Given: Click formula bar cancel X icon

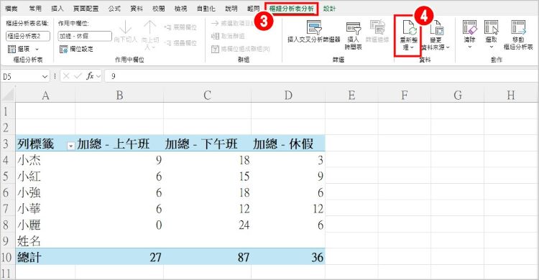Looking at the screenshot, I should pyautogui.click(x=66, y=76).
